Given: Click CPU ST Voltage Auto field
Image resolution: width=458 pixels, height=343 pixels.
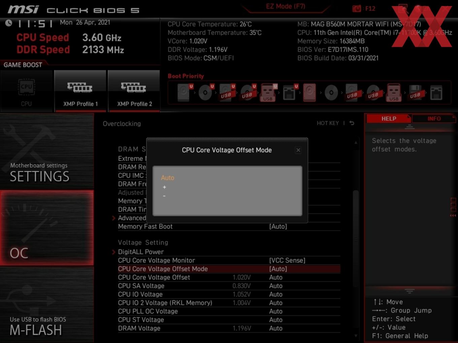Looking at the screenshot, I should pyautogui.click(x=276, y=320).
